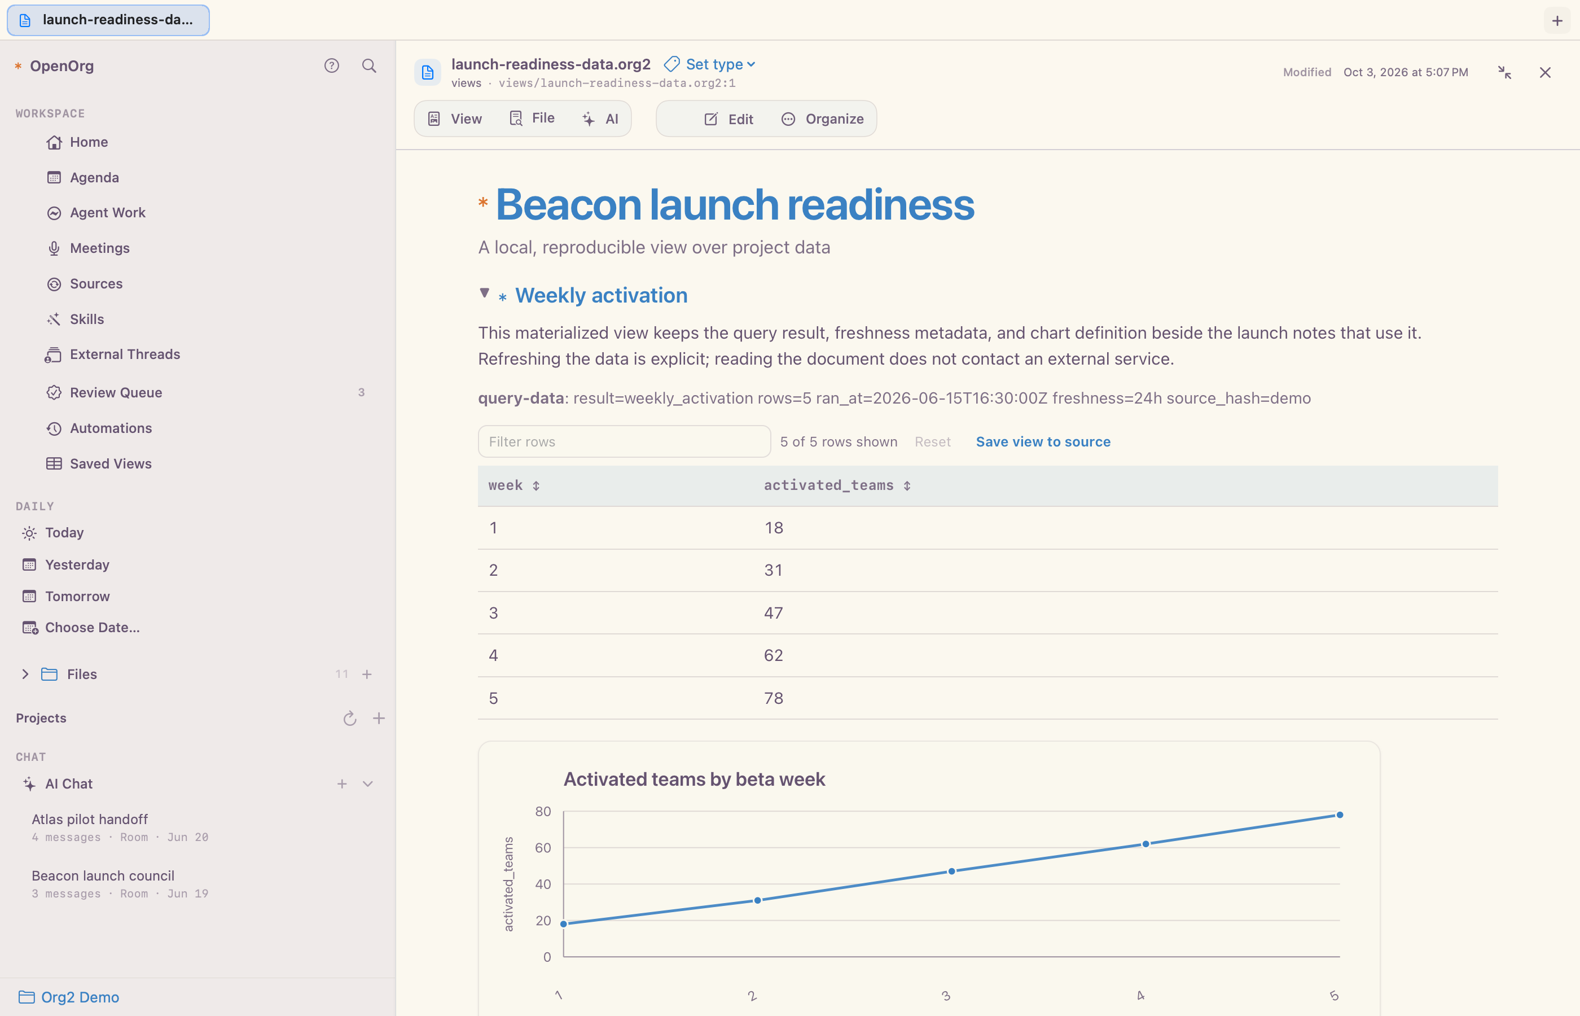The width and height of the screenshot is (1580, 1016).
Task: Open a new tab with plus icon
Action: pyautogui.click(x=1557, y=20)
